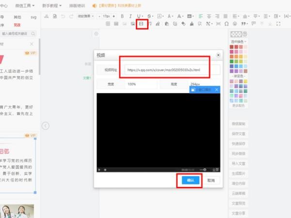
Task: Click the quotation marks blockquote icon
Action: [x=244, y=24]
